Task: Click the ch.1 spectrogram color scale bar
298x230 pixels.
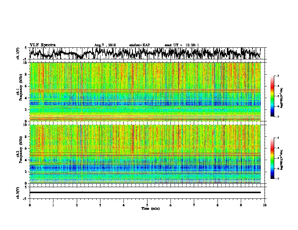Action: pyautogui.click(x=272, y=96)
